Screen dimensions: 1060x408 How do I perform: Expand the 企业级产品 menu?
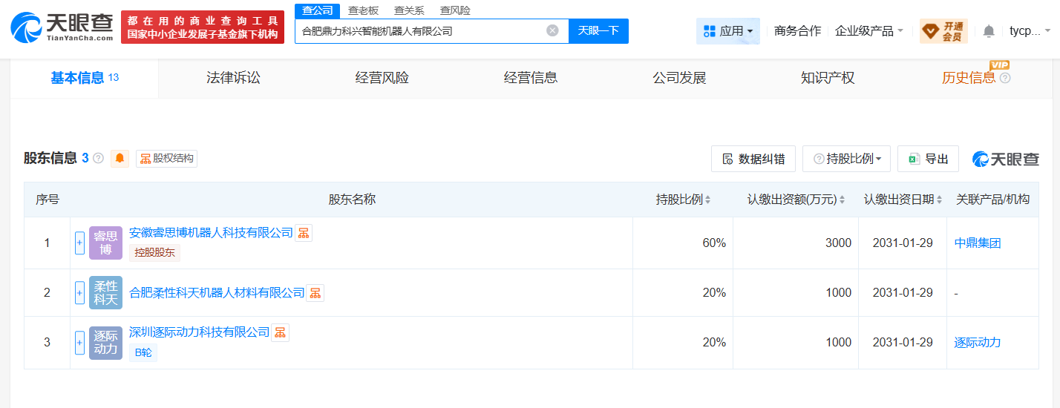[868, 31]
